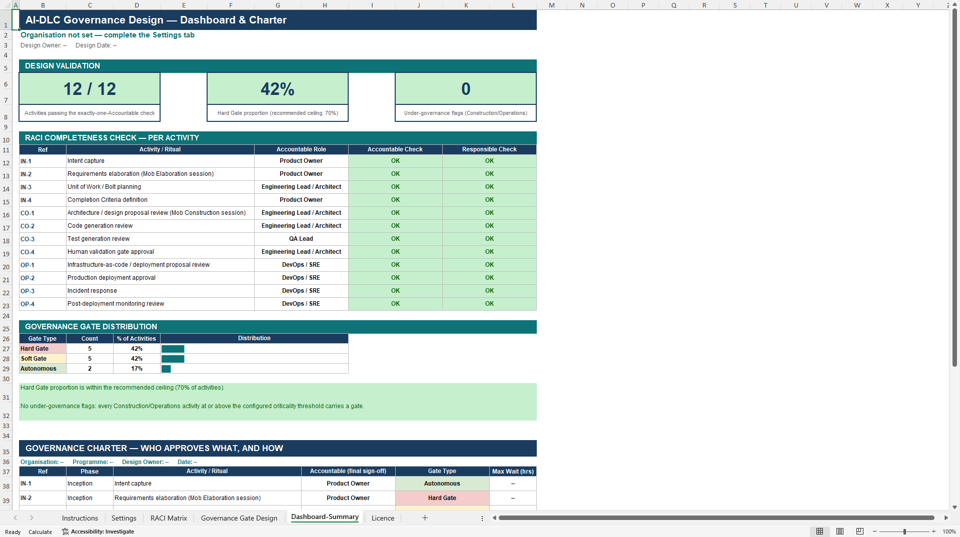Click horizontal scrollbar right arrow

tap(946, 518)
